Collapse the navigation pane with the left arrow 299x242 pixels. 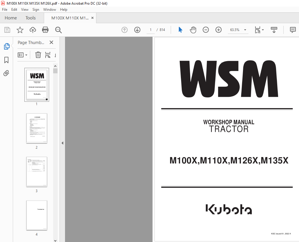pos(62,143)
